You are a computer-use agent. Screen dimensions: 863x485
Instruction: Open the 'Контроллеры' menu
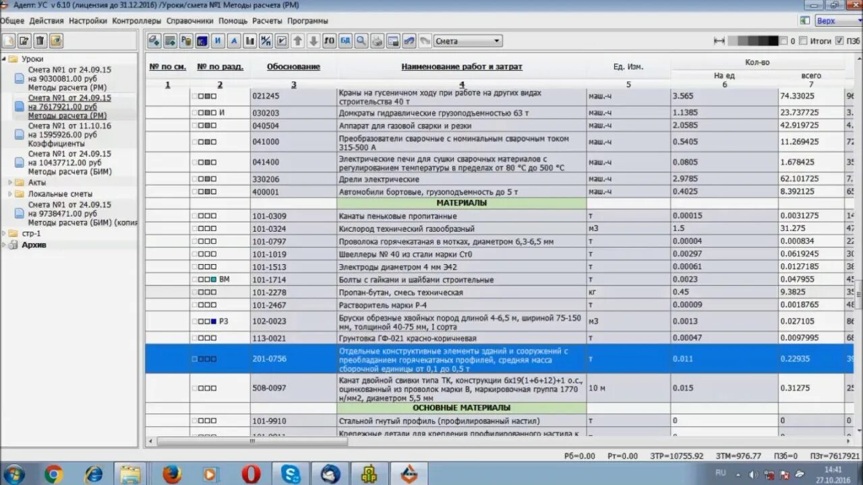(x=137, y=21)
